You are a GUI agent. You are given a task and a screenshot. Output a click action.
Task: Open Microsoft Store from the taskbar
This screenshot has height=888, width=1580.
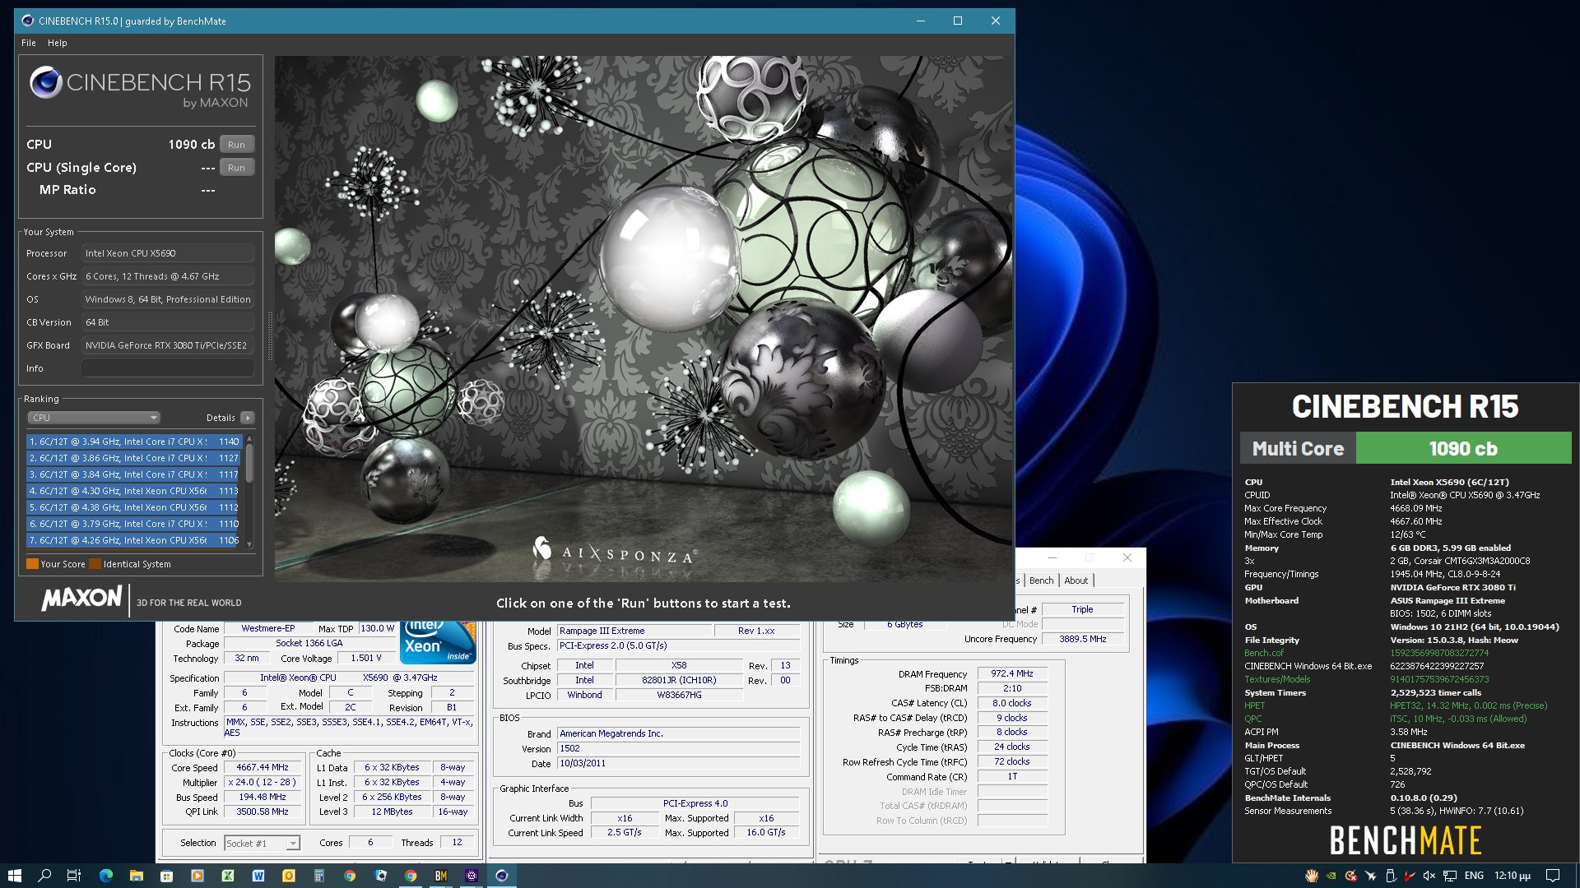click(167, 876)
